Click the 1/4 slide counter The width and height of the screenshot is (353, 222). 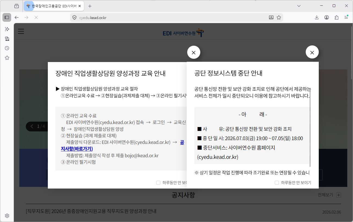(41, 127)
